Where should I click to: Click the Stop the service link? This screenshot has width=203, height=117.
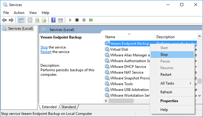(44, 47)
